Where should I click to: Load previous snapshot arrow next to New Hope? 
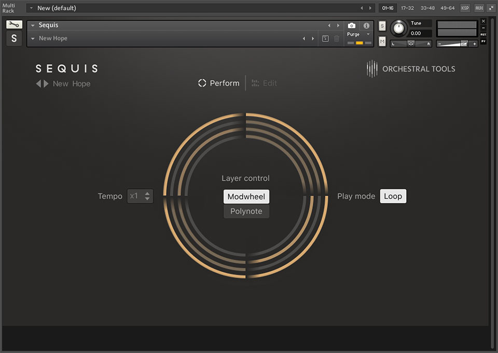(304, 38)
